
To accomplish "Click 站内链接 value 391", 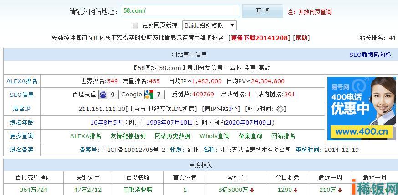I will pyautogui.click(x=290, y=95).
